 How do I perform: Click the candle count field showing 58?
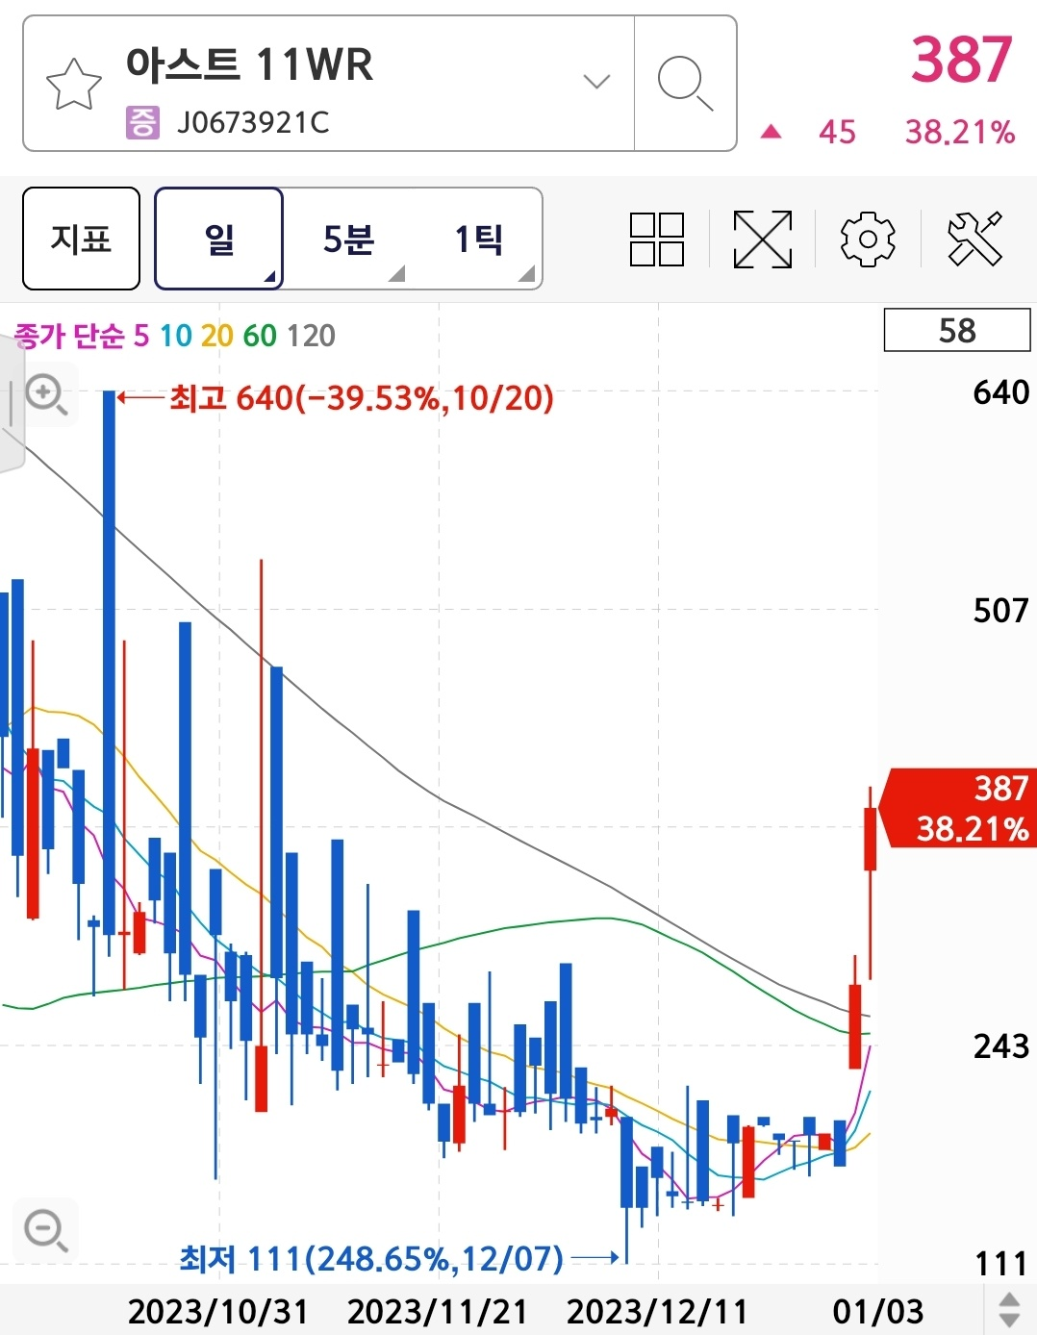pos(957,330)
